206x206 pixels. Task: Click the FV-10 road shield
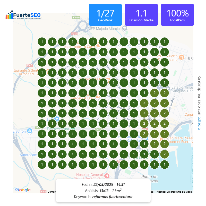(x=76, y=18)
